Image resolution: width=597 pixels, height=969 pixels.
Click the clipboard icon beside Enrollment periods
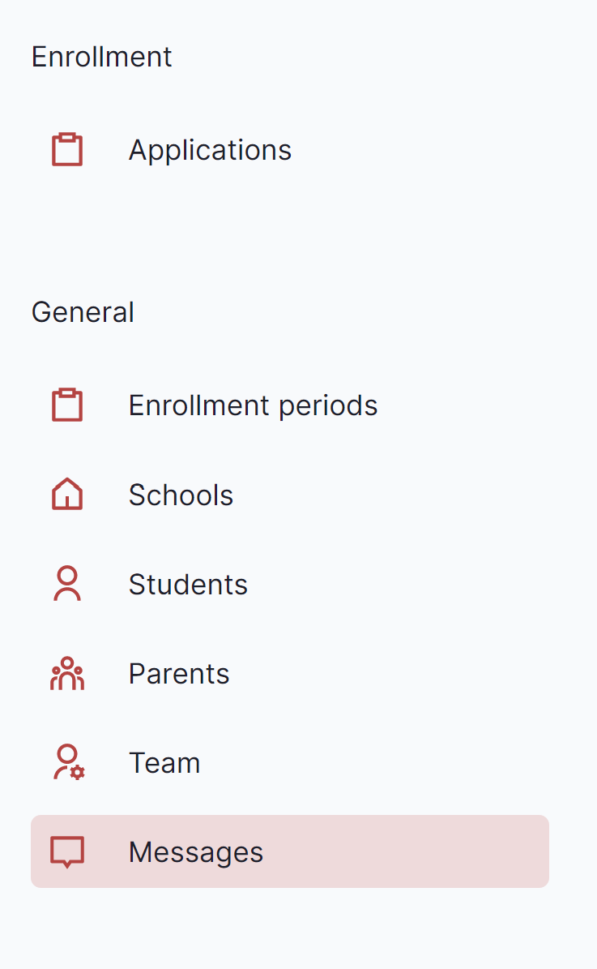[67, 405]
